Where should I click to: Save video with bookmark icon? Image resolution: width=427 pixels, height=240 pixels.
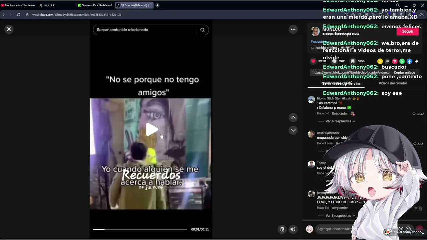(353, 61)
